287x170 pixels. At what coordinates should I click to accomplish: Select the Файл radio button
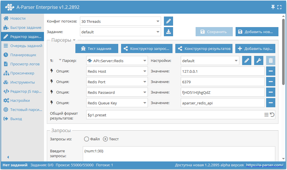click(87, 139)
